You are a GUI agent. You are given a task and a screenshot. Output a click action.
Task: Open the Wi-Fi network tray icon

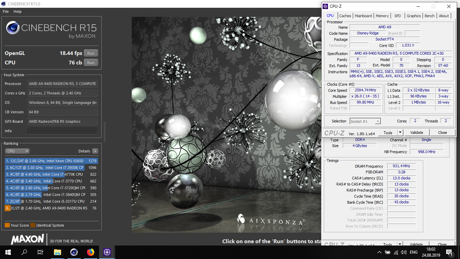click(396, 252)
